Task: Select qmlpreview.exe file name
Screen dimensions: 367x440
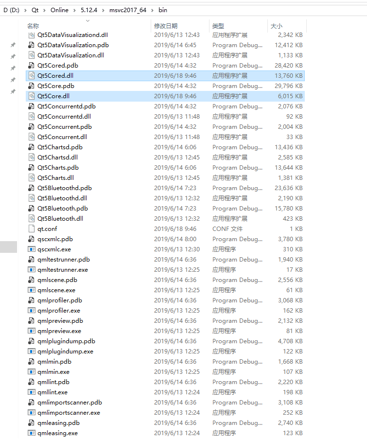Action: click(x=59, y=331)
